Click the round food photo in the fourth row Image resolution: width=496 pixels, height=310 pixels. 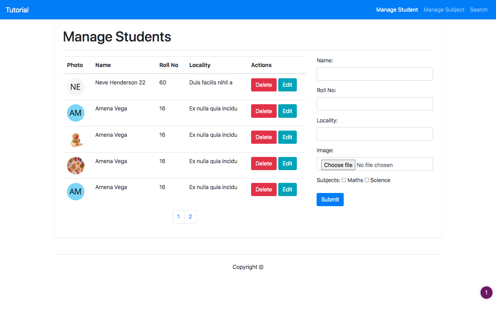pyautogui.click(x=76, y=165)
